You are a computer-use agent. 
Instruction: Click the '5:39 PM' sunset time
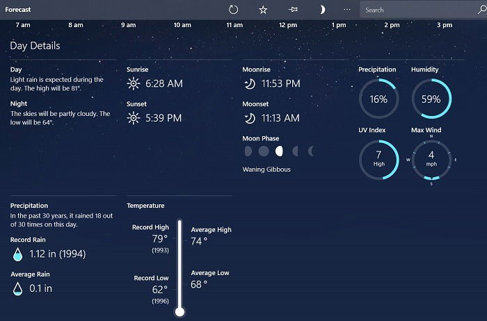163,118
